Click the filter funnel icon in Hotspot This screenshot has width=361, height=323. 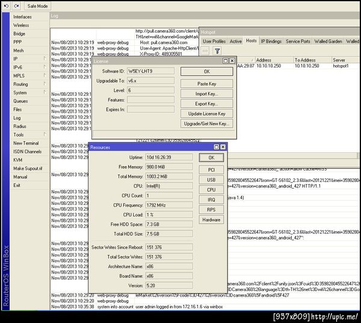217,51
